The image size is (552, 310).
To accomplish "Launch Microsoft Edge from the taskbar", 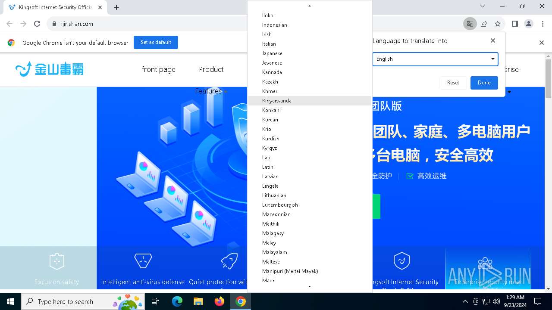I will click(x=177, y=301).
